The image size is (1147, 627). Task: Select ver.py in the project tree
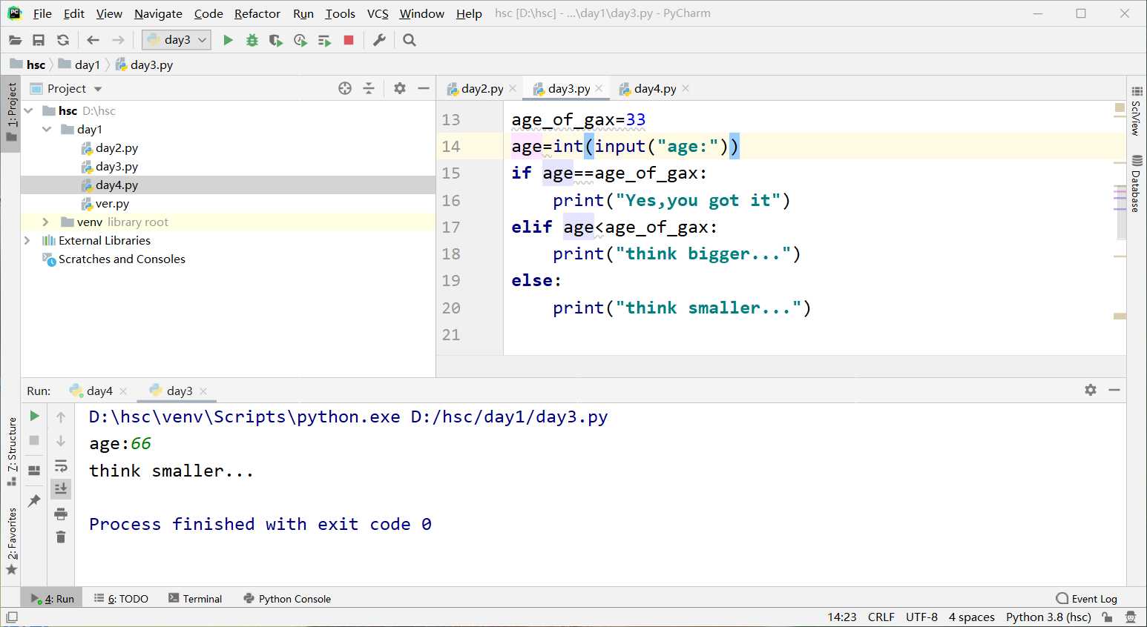click(105, 203)
